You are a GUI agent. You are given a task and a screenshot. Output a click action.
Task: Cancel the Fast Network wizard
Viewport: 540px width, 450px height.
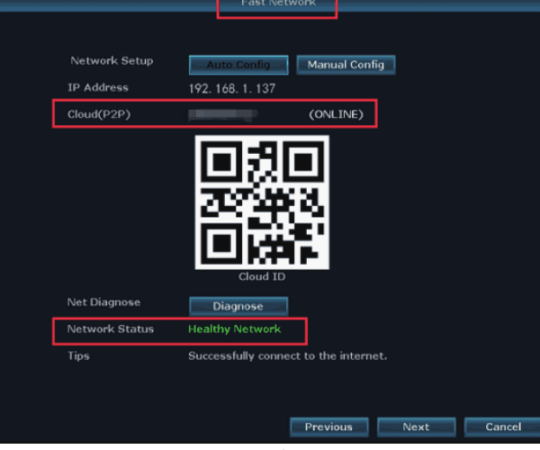[x=503, y=427]
